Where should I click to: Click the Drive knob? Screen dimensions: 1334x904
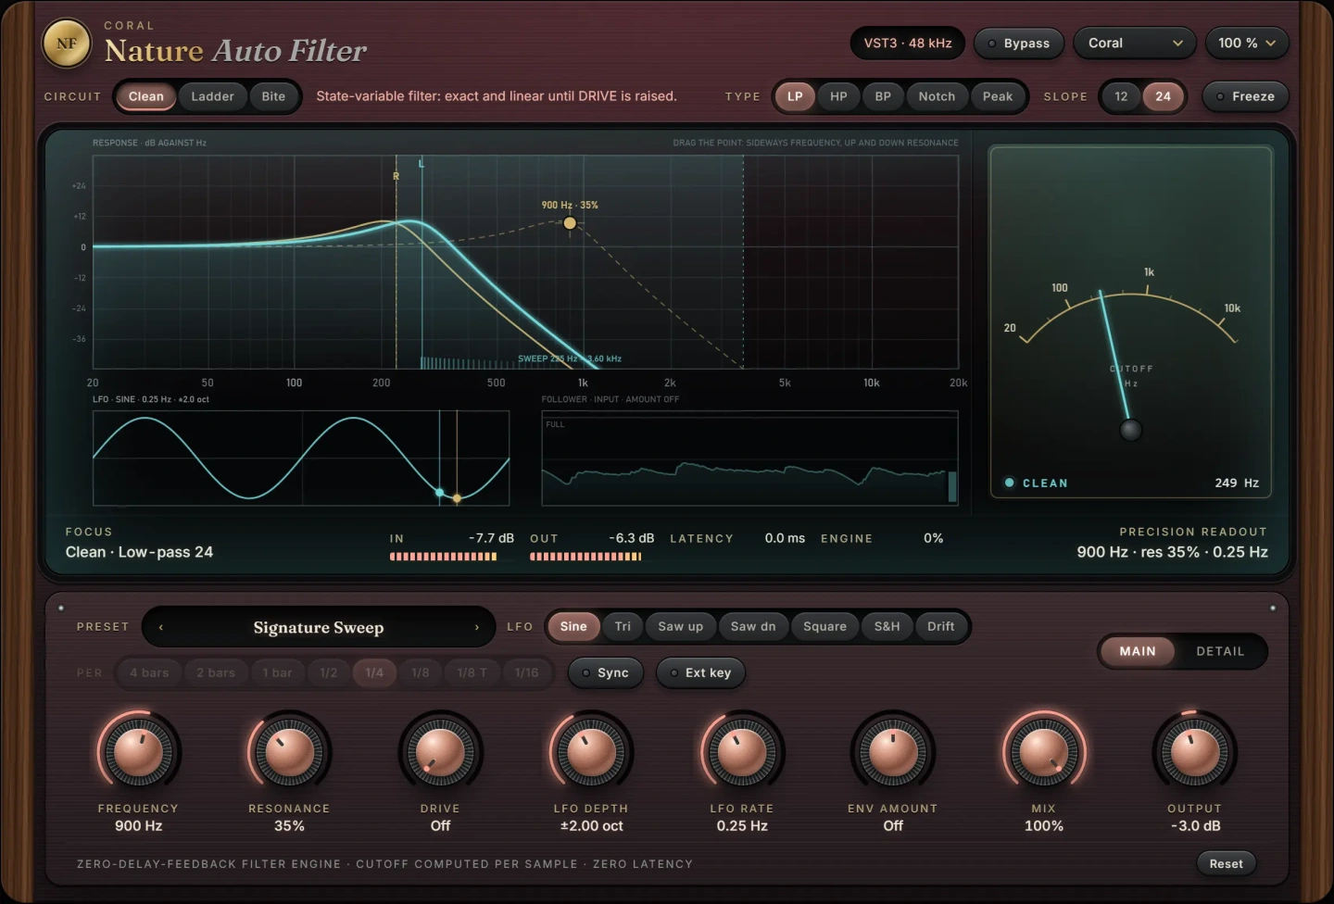[x=440, y=752]
